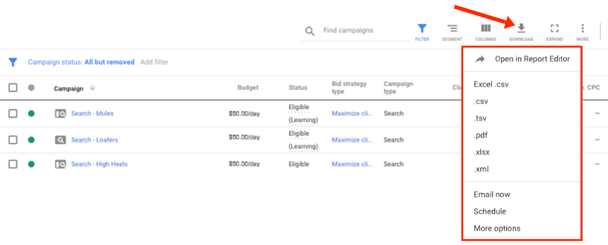The image size is (608, 245).
Task: Click Maximize clicks link for Search - Mules
Action: pos(352,113)
